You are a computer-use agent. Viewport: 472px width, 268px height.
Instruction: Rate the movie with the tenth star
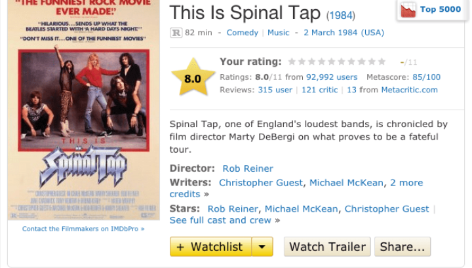pos(382,62)
